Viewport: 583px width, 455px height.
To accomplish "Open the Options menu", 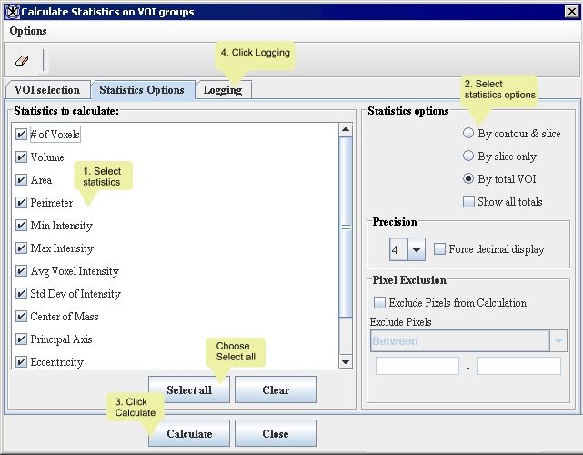I will (x=28, y=31).
